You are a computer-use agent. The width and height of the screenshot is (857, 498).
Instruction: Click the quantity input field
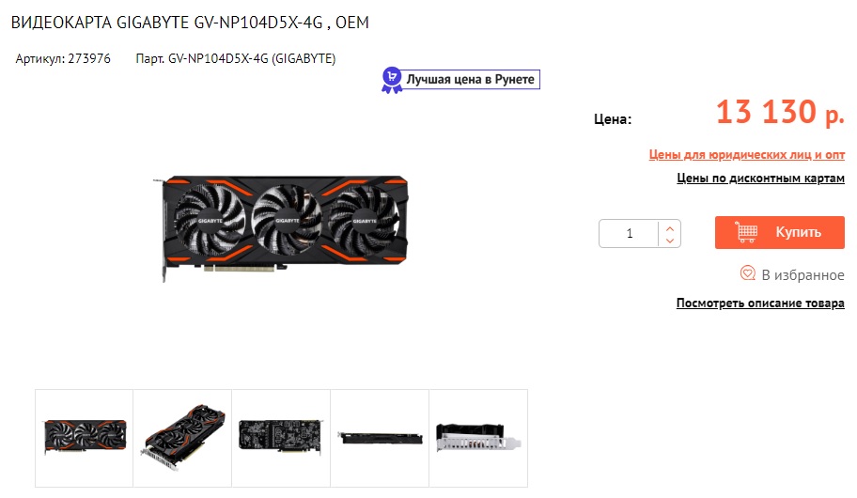[629, 233]
